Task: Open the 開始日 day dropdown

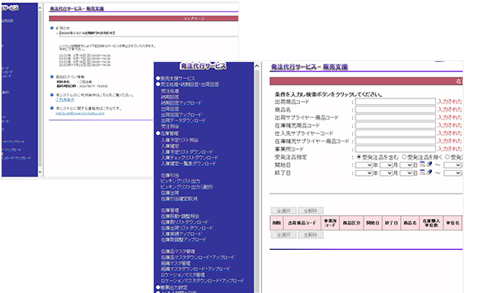Action: 406,165
